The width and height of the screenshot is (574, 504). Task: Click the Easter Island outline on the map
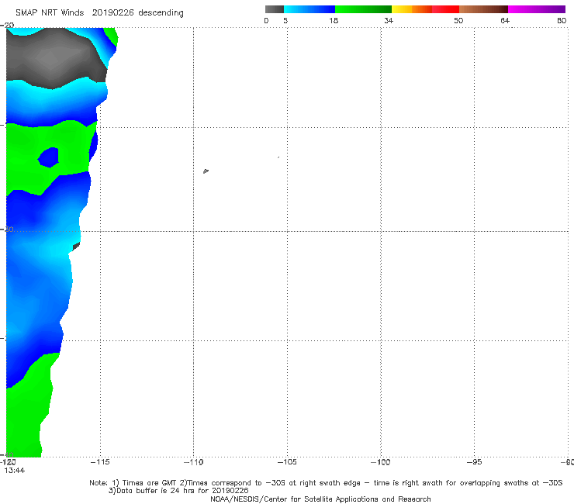(x=206, y=171)
